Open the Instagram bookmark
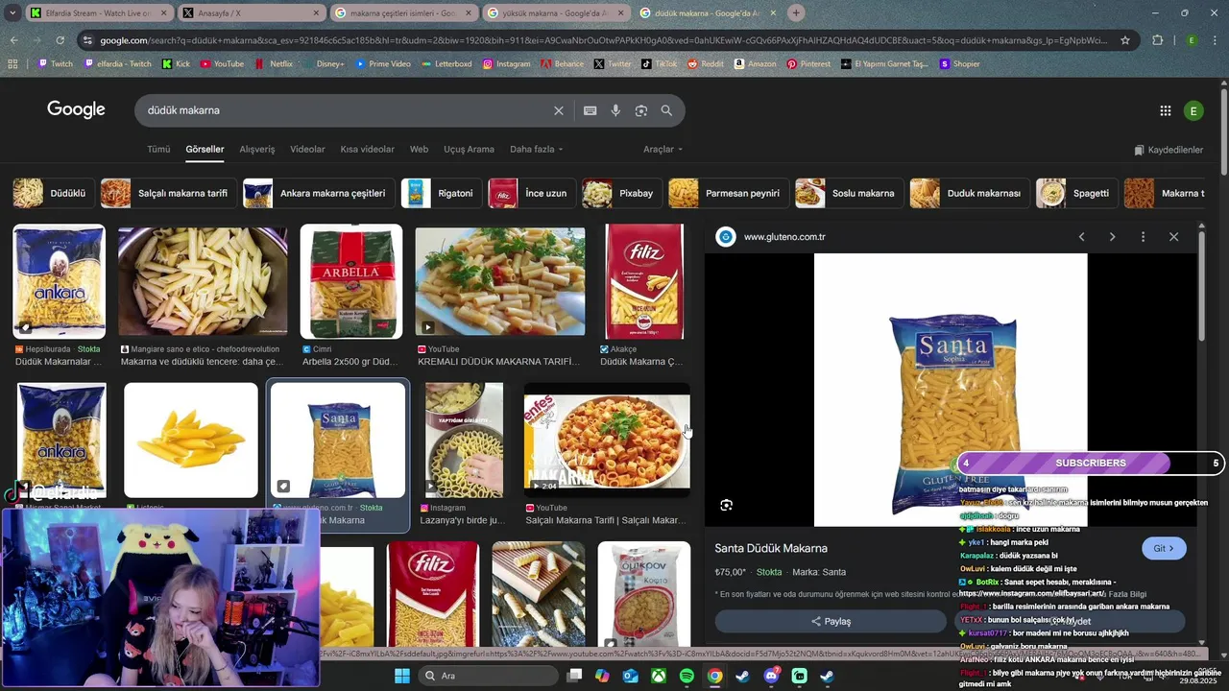Viewport: 1229px width, 691px height. (x=506, y=63)
